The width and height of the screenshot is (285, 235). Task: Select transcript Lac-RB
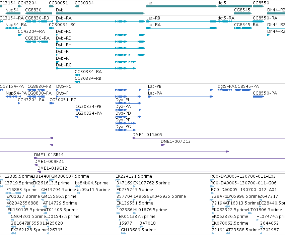153,18
